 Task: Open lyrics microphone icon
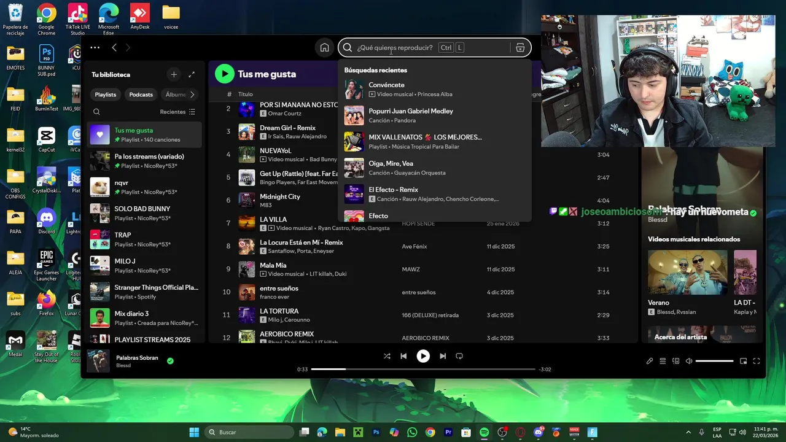coord(650,361)
